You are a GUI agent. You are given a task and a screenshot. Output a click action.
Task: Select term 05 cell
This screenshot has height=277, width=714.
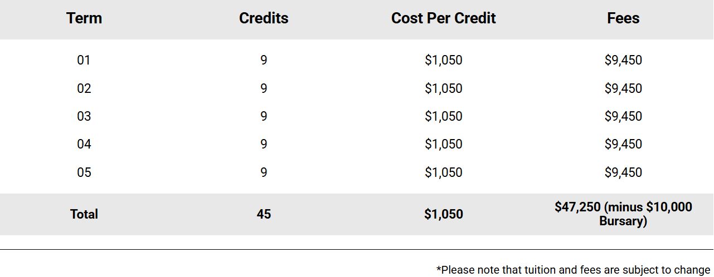84,172
